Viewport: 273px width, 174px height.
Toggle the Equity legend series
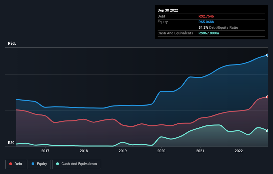(39, 164)
